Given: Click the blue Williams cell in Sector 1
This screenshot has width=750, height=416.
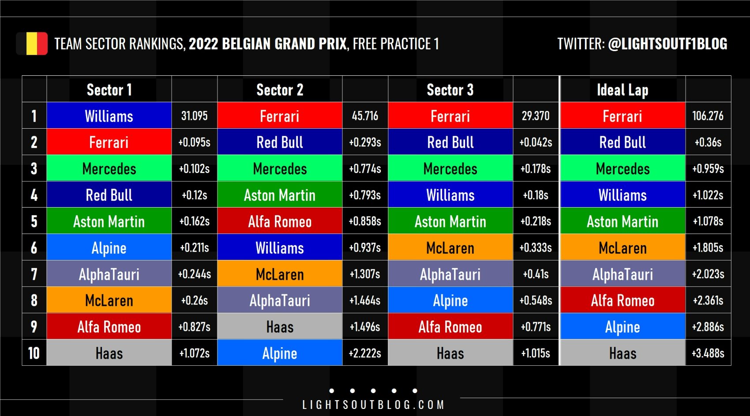Looking at the screenshot, I should click(109, 116).
